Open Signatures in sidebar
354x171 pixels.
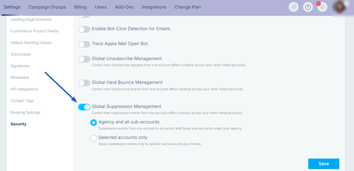tap(20, 66)
